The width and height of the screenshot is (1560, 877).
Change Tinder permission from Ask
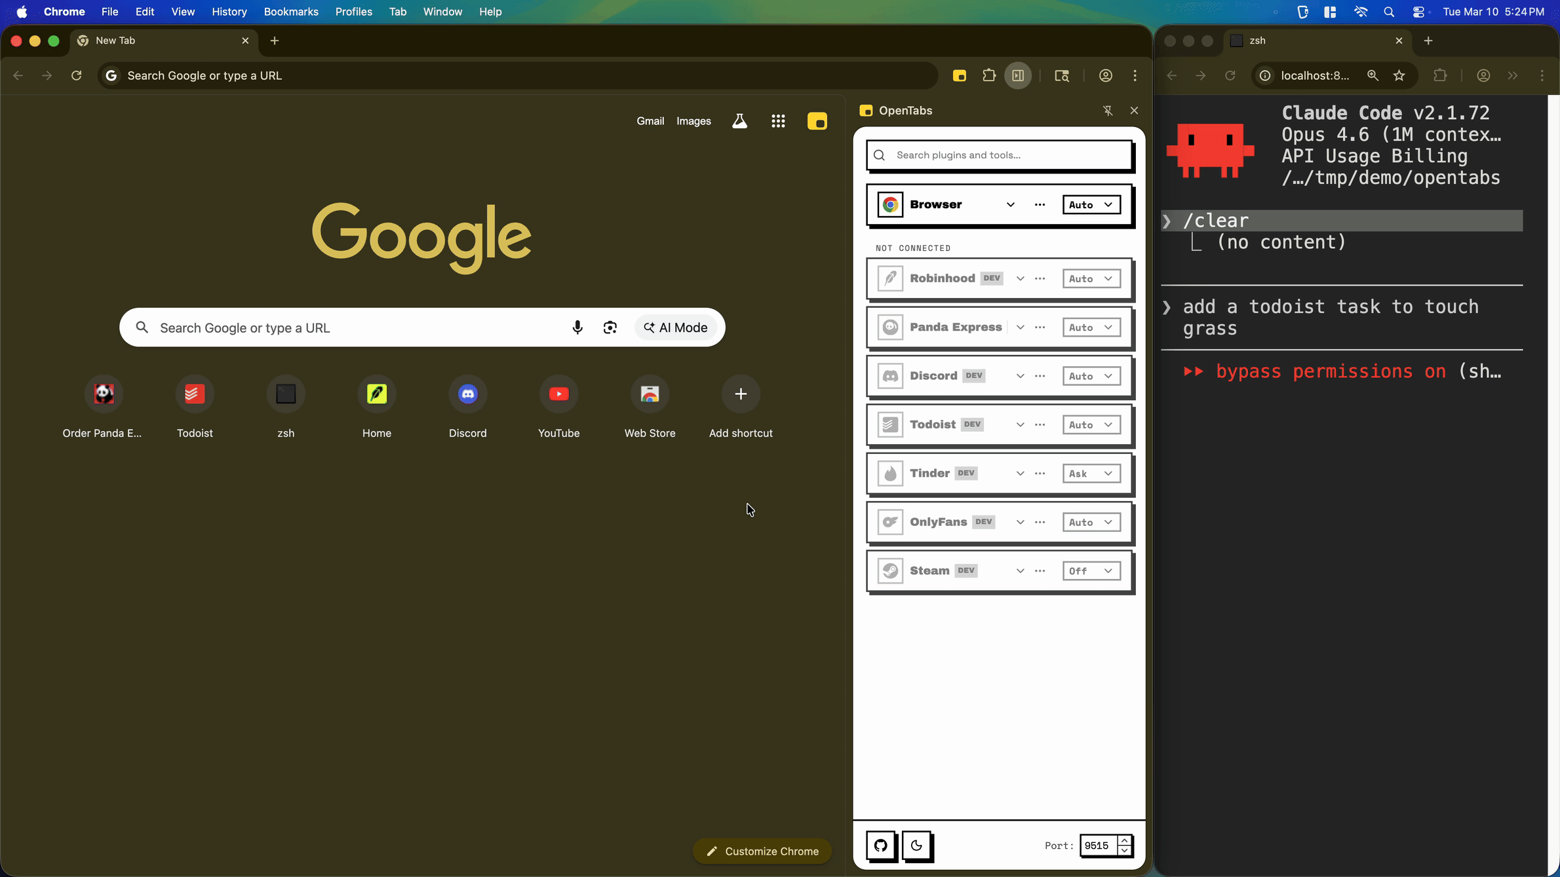coord(1091,473)
